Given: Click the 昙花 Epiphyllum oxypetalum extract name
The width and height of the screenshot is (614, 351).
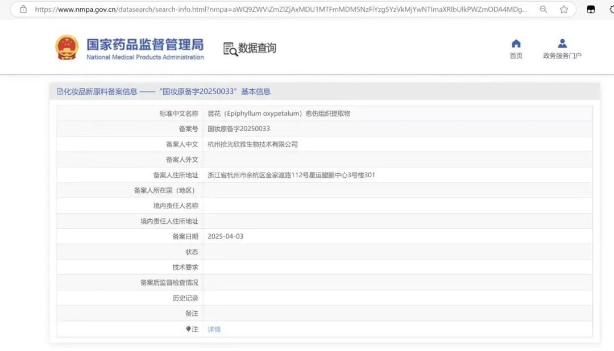Looking at the screenshot, I should (279, 114).
